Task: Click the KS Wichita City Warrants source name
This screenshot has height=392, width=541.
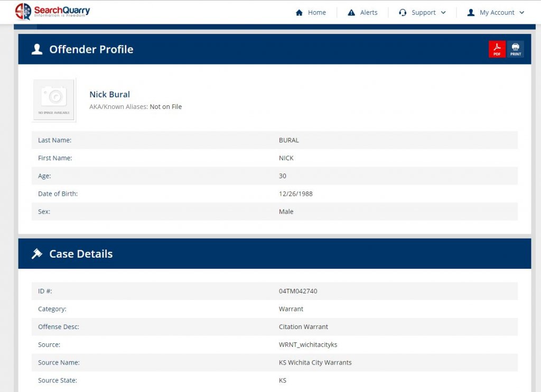Action: [x=315, y=362]
